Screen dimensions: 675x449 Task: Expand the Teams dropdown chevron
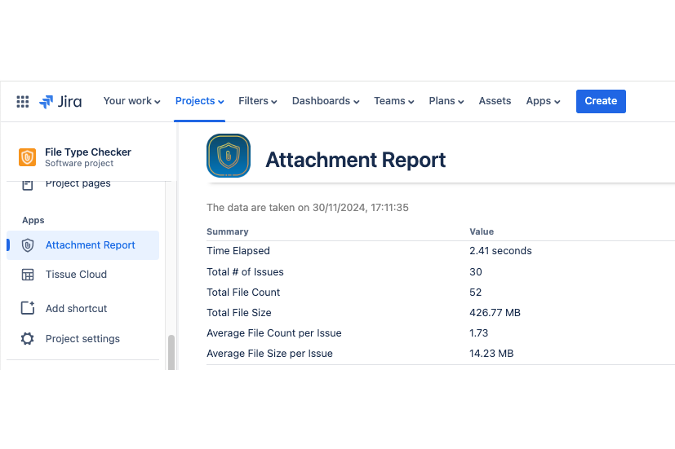tap(411, 102)
